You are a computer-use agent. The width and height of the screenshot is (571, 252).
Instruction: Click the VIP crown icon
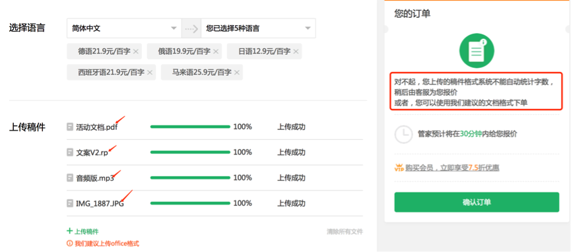click(399, 168)
